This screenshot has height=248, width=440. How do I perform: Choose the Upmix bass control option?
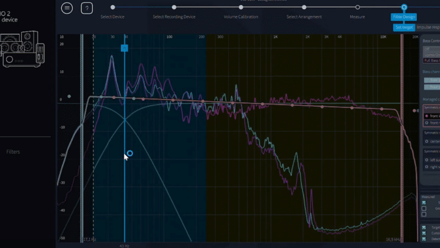[431, 55]
